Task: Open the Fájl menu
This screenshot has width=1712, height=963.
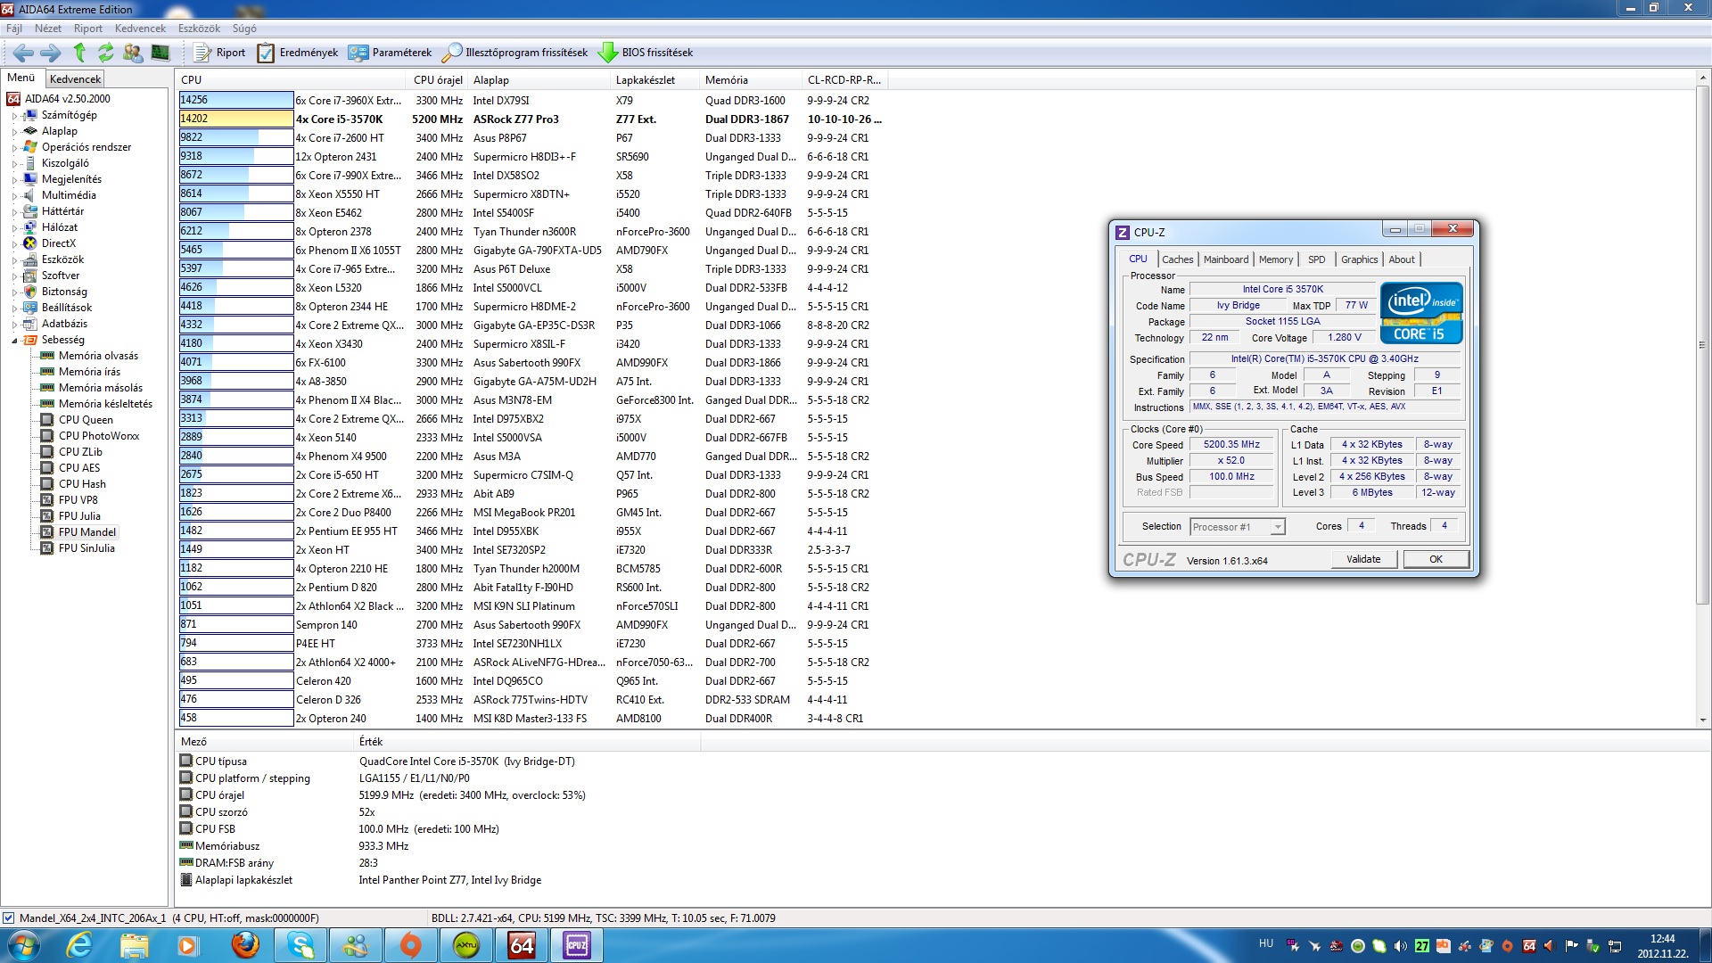Action: click(14, 29)
